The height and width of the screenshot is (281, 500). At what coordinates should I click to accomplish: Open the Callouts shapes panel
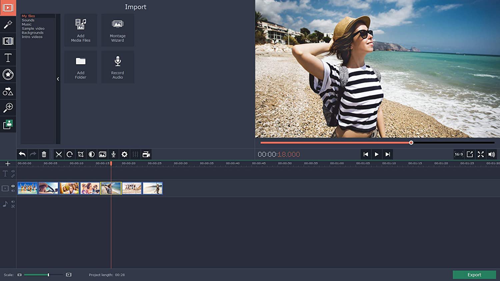[8, 91]
